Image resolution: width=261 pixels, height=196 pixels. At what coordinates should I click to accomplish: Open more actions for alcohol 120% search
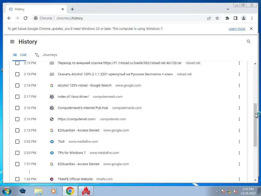(239, 85)
